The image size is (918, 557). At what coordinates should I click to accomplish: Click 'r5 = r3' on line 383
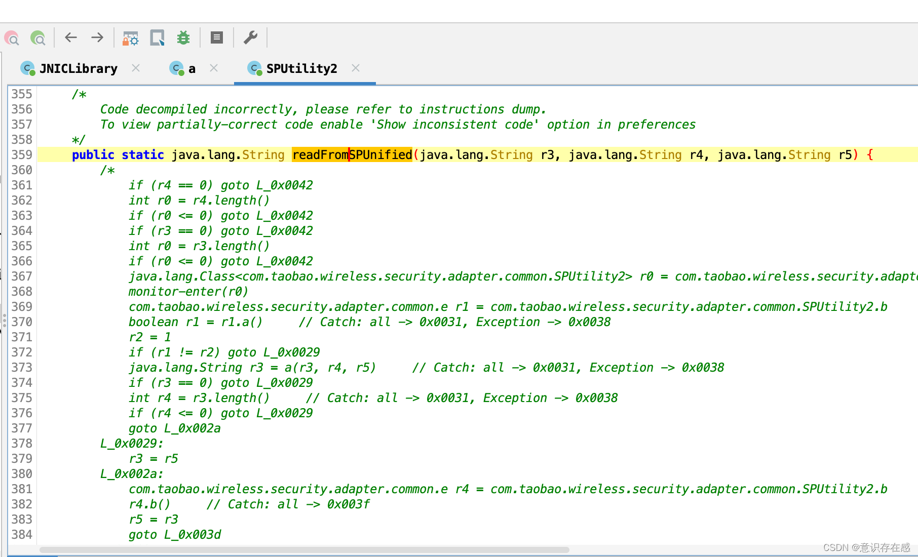click(x=154, y=520)
